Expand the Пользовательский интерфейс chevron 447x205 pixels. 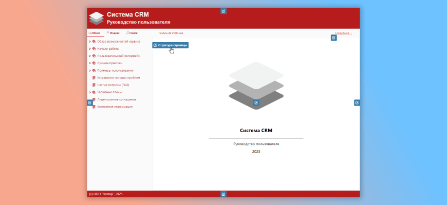click(90, 56)
